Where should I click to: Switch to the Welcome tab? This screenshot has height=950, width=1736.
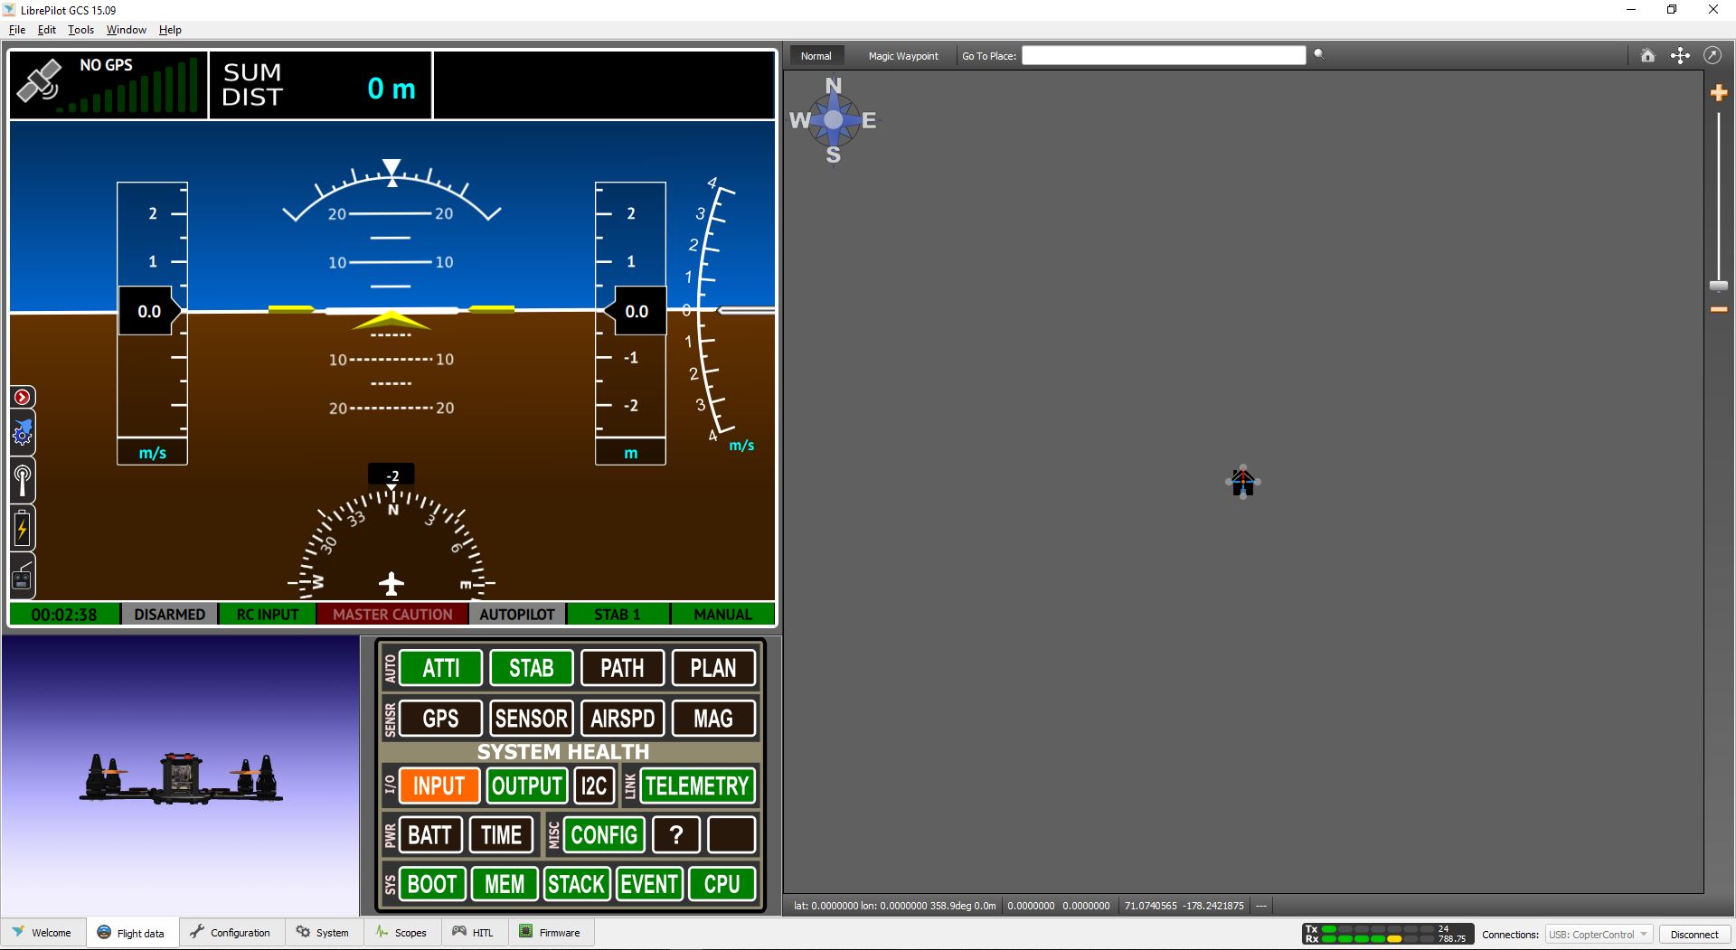[42, 933]
